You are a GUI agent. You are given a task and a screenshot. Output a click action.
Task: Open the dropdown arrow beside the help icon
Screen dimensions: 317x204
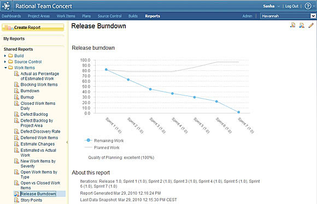pyautogui.click(x=314, y=7)
